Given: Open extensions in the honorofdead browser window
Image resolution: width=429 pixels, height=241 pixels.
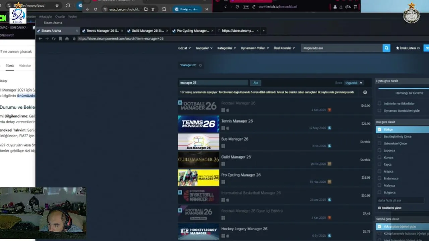Looking at the screenshot, I should [68, 6].
